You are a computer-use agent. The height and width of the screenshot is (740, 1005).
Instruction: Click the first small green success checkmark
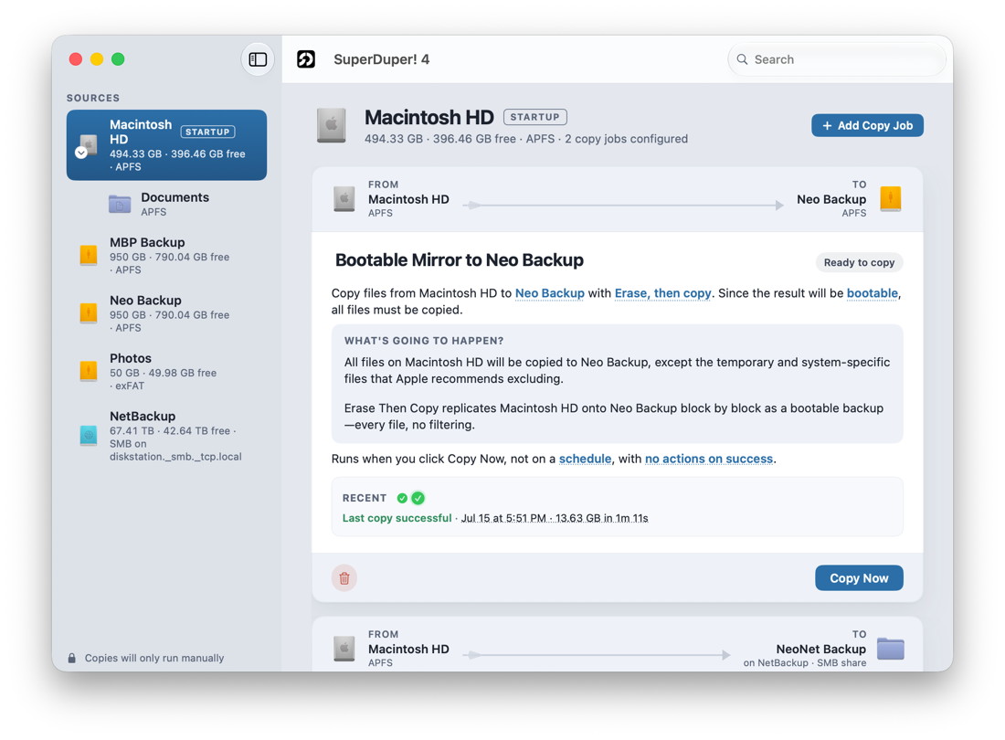tap(403, 499)
